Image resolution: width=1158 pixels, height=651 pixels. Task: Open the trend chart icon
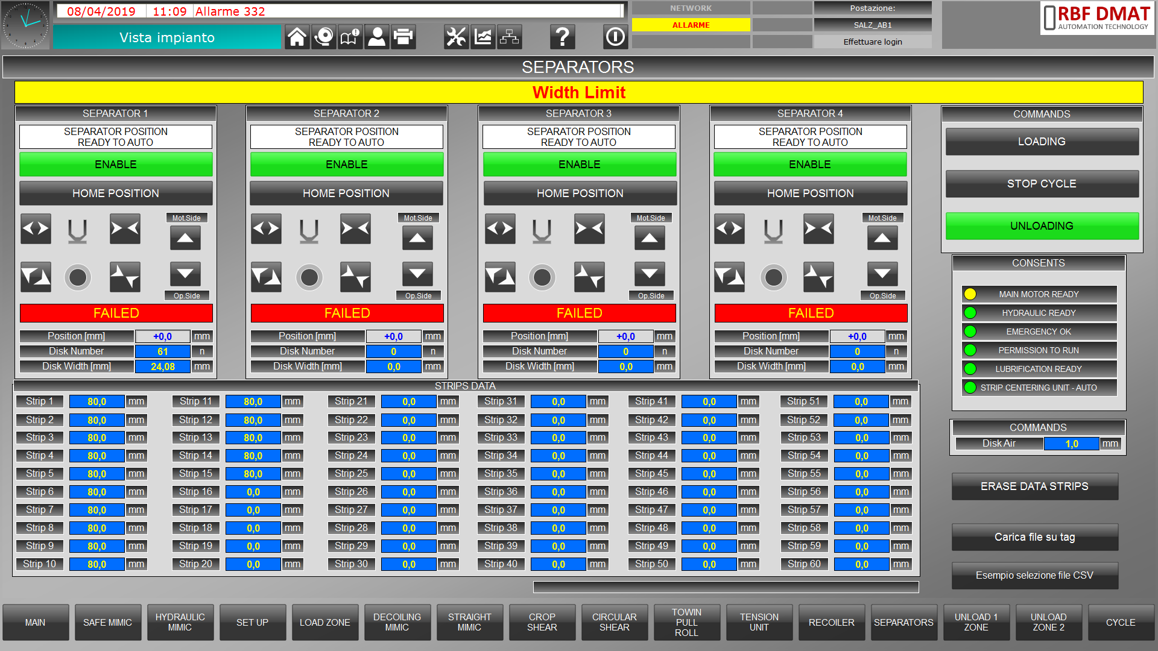(482, 37)
